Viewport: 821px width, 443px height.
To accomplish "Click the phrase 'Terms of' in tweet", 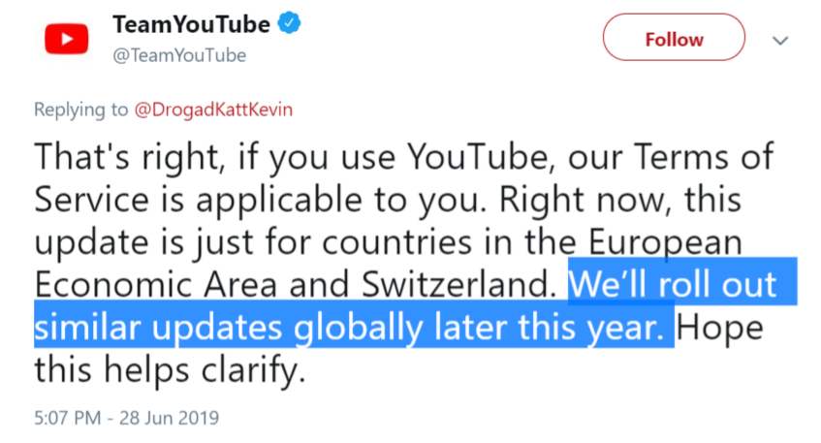I will click(704, 157).
